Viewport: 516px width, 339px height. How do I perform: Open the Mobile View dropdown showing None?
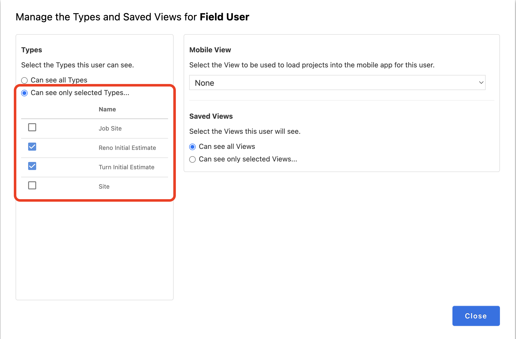[x=337, y=83]
